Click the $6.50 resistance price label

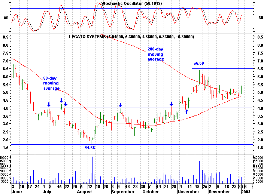tap(199, 63)
